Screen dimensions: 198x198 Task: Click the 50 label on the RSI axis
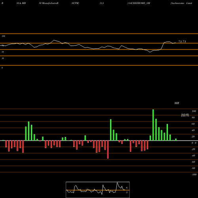[x=3, y=52]
